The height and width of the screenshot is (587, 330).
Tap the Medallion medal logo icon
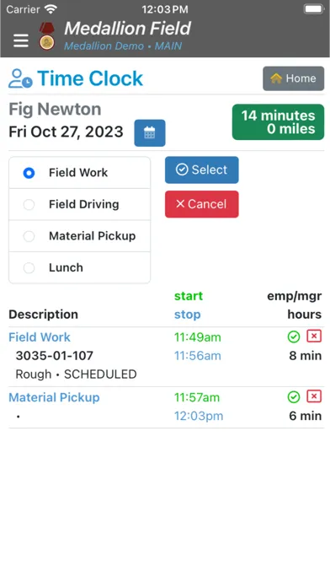[46, 36]
